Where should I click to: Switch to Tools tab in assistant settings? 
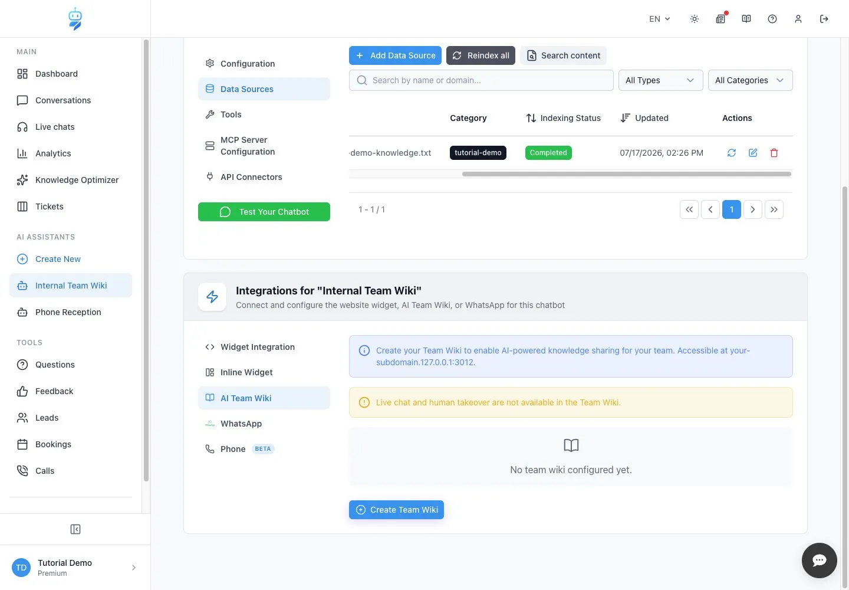click(264, 114)
